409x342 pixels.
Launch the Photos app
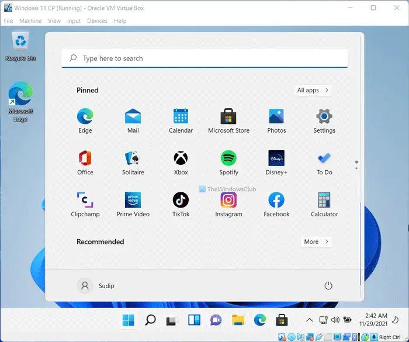click(x=276, y=120)
